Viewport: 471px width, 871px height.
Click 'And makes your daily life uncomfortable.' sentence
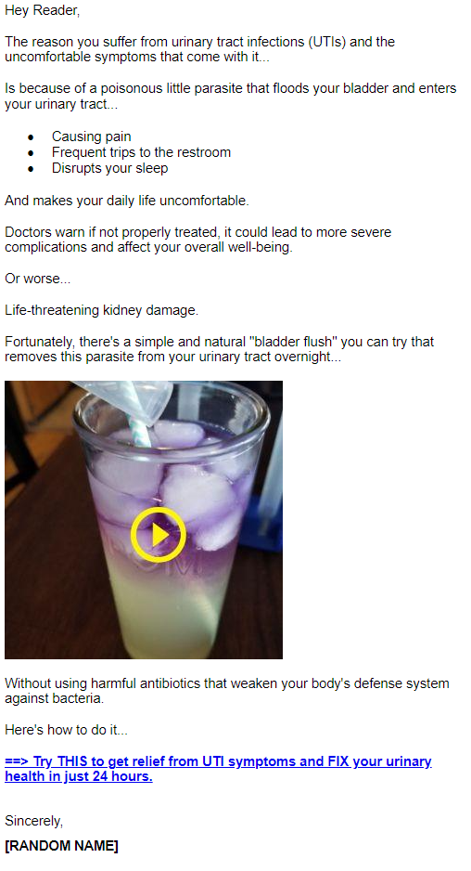click(x=127, y=201)
